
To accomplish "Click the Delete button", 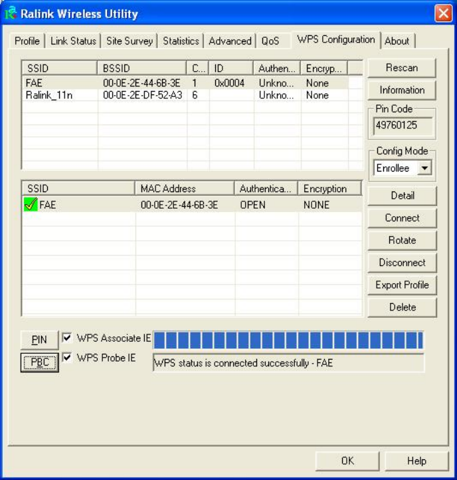I will pos(403,307).
